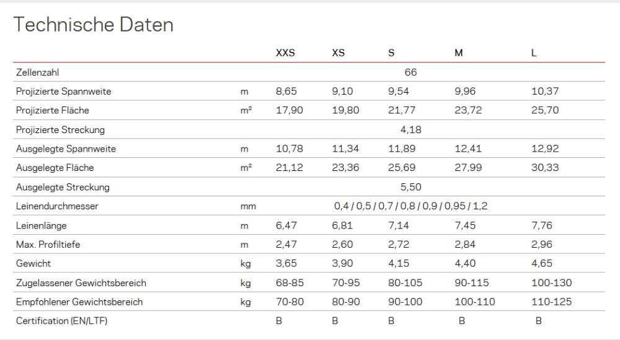
Task: Select the S size column header
Action: click(391, 53)
